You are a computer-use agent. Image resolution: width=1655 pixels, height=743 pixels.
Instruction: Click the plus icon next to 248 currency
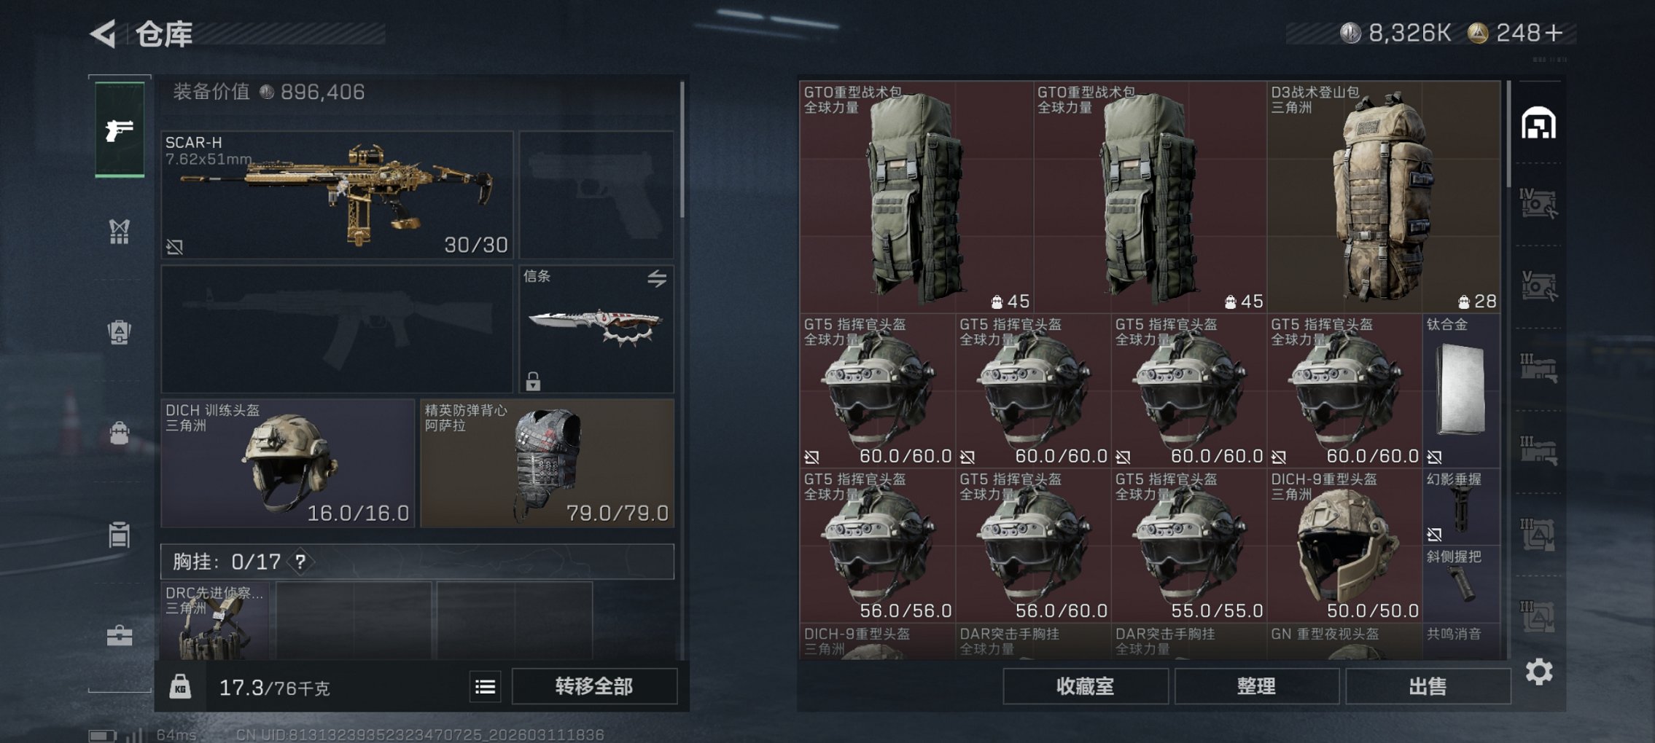coord(1553,33)
